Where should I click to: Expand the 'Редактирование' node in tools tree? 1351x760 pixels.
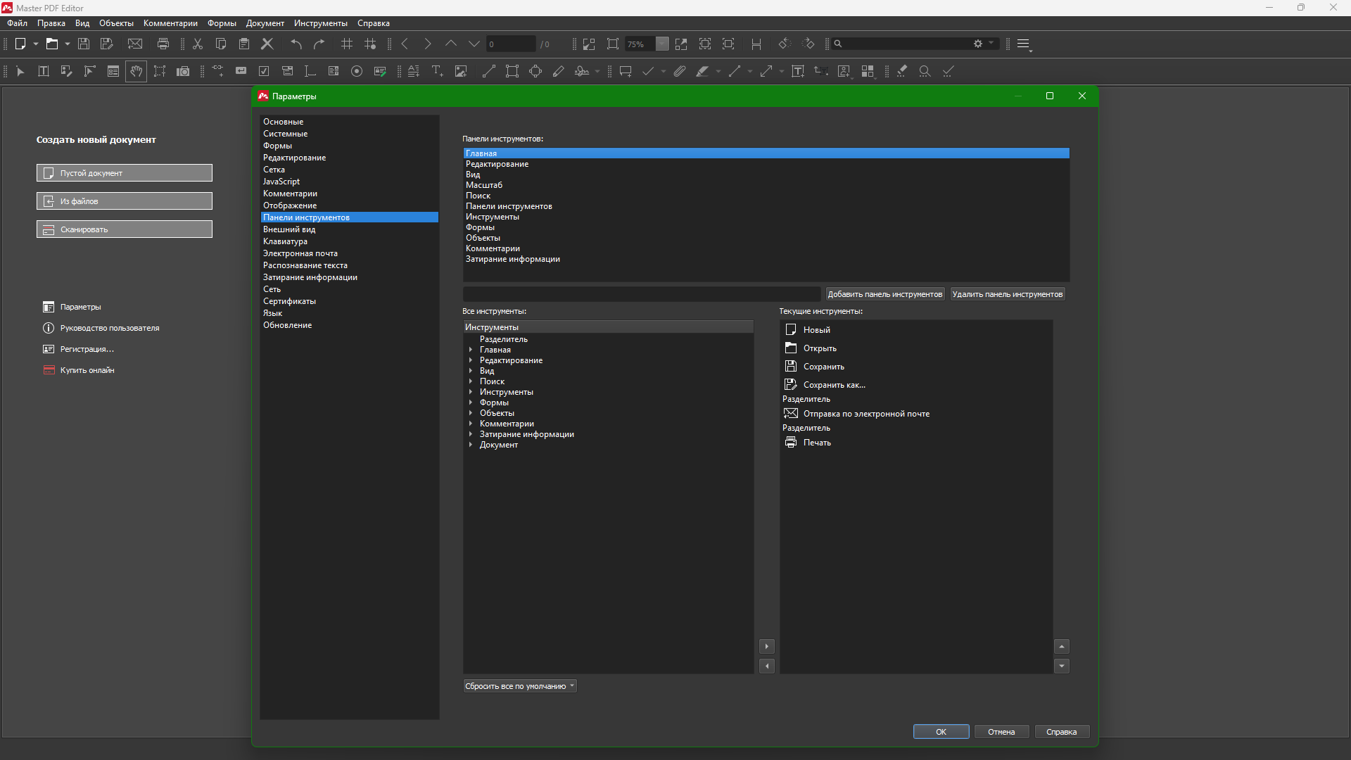click(x=471, y=360)
